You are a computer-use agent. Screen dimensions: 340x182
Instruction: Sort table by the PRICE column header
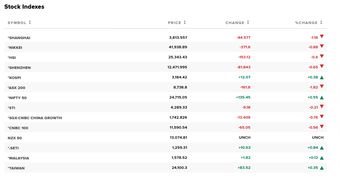(x=174, y=23)
